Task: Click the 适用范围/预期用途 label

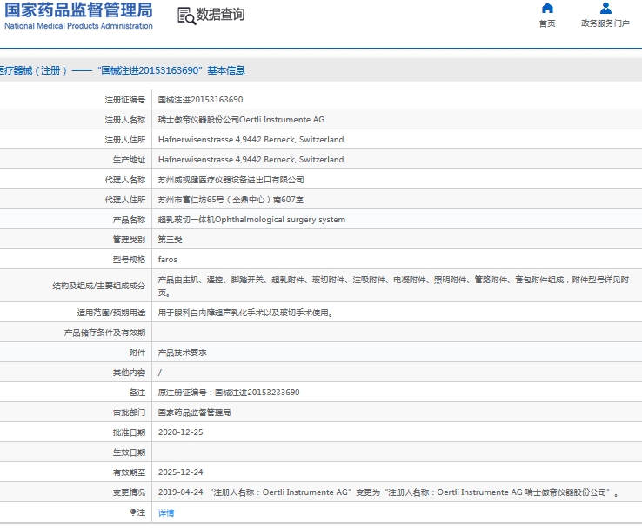Action: point(111,313)
